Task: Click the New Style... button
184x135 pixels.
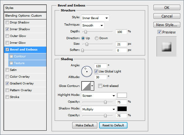Action: (x=167, y=25)
